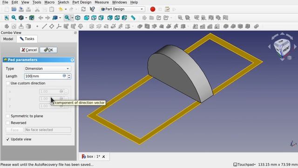This screenshot has height=168, width=298.
Task: Open the Macros dialog icon
Action: [x=167, y=9]
